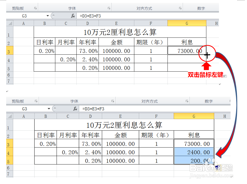Click formula bar =D3*E3*F3 in top screenshot
Viewport: 247px width, 184px height.
coord(148,16)
